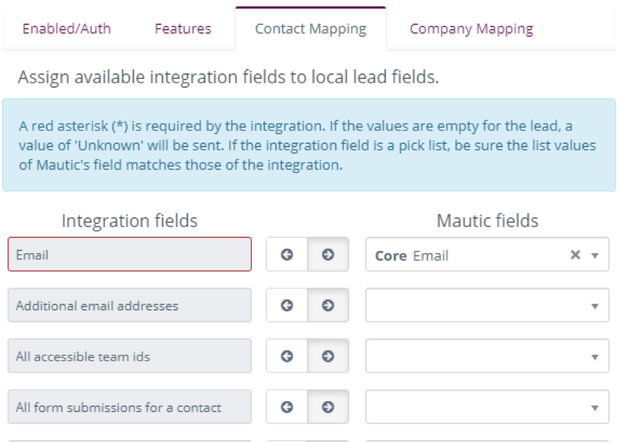Click right arrow for Email row

[328, 255]
